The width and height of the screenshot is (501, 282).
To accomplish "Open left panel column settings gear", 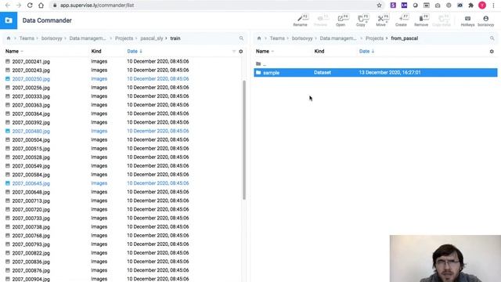I will click(241, 52).
